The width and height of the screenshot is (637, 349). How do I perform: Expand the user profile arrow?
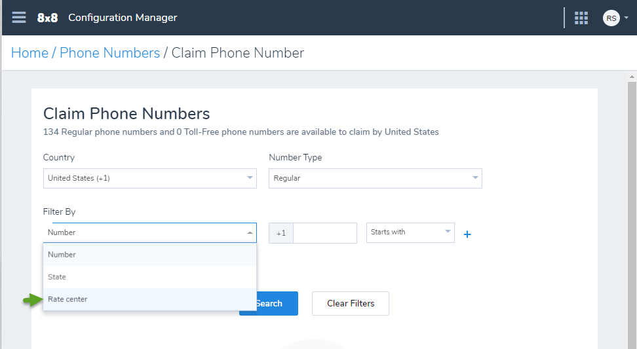[x=626, y=18]
